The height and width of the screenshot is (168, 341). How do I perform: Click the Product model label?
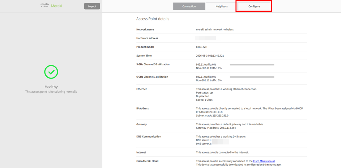click(145, 47)
